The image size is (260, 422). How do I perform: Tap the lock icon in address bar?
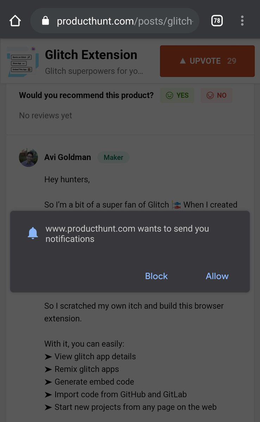pos(45,21)
